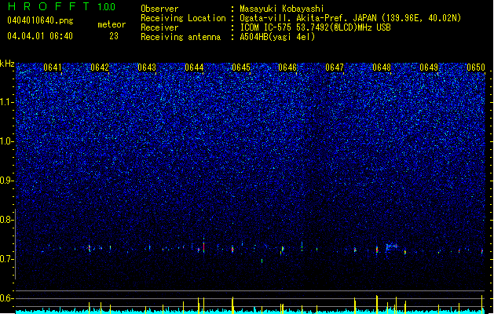Click the 0650 time marker

[476, 68]
